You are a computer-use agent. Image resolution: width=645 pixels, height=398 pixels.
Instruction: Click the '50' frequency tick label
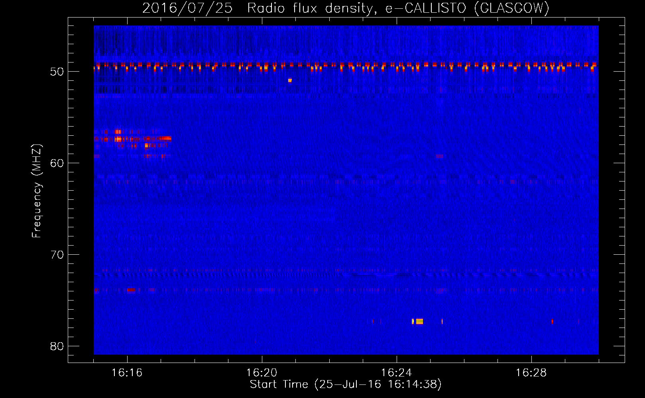coord(57,72)
